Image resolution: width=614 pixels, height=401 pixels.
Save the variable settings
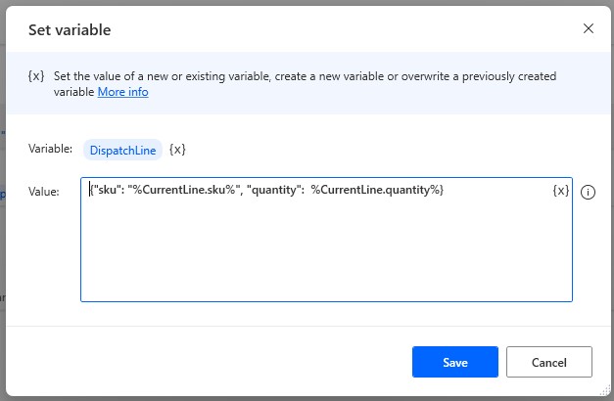(x=455, y=362)
